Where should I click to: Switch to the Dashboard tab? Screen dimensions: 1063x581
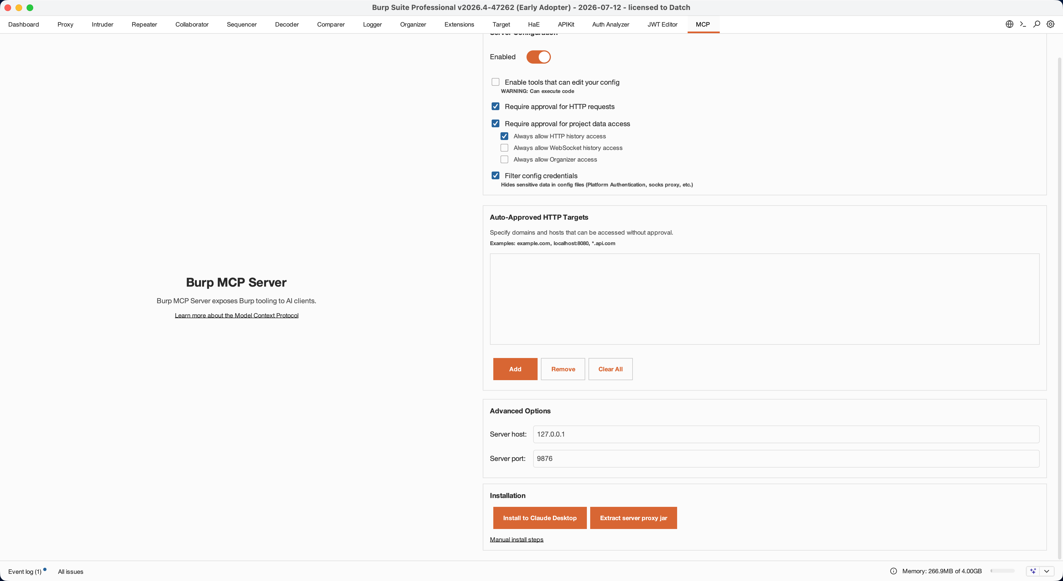pos(24,24)
